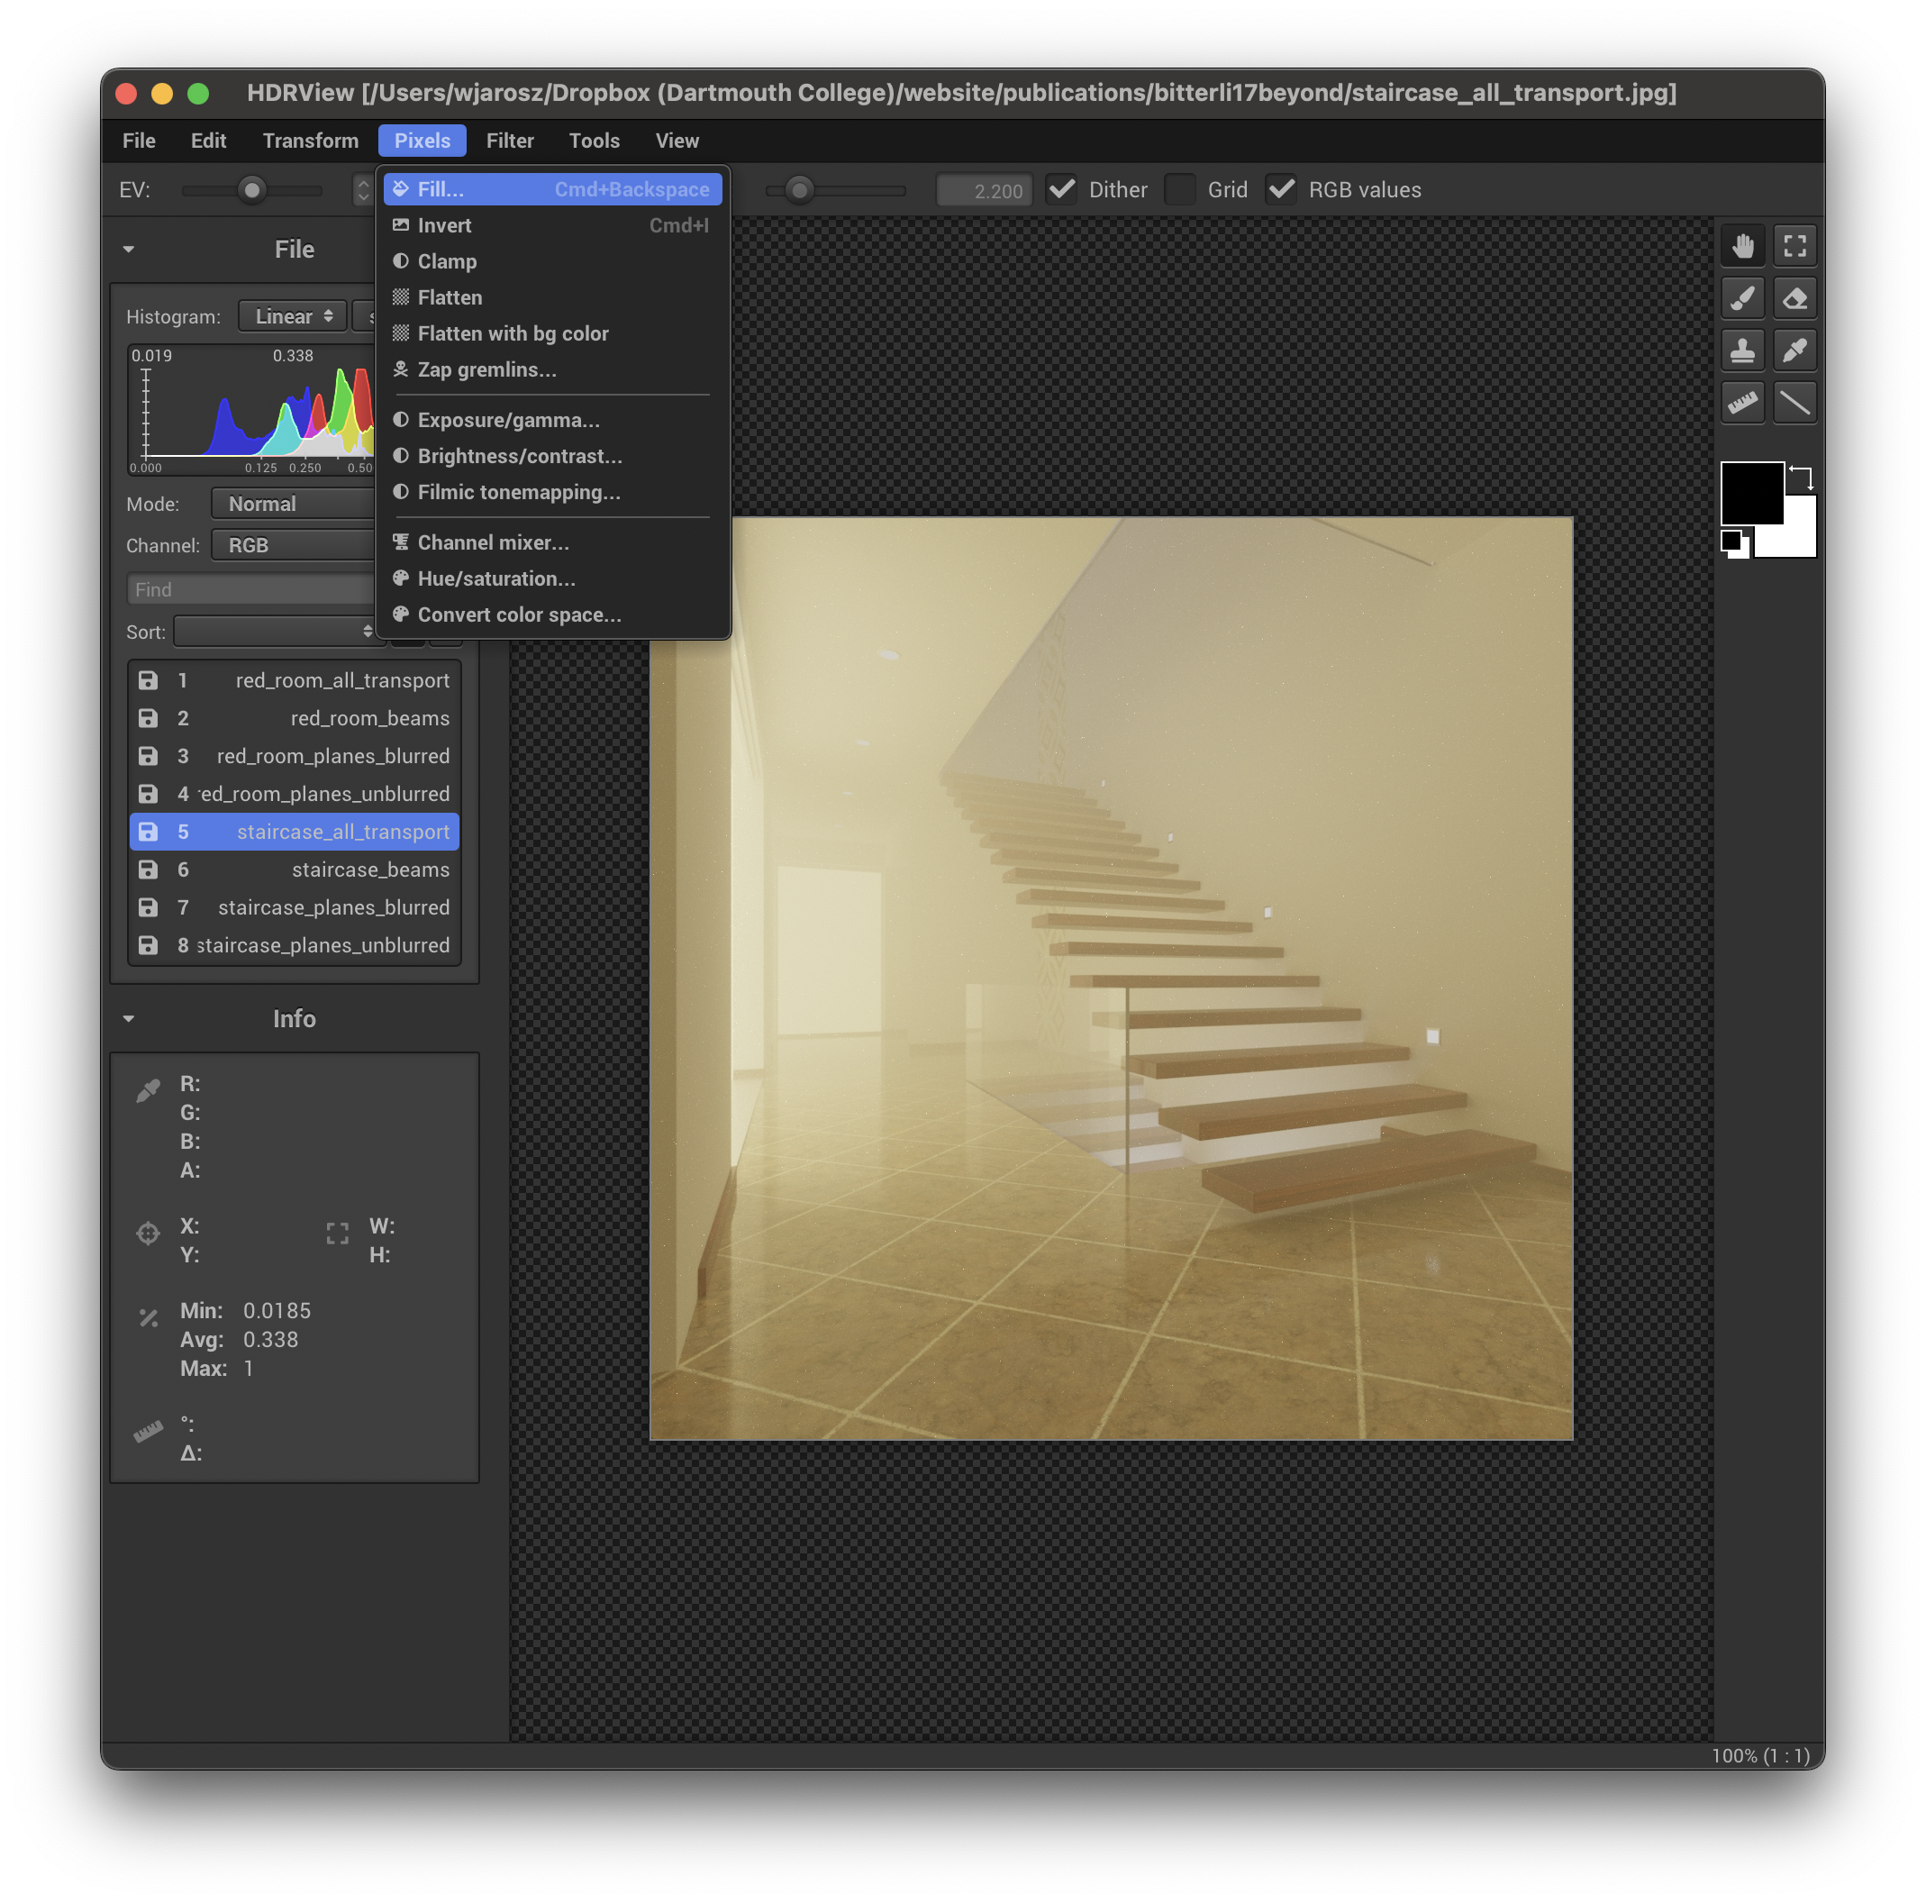
Task: Select the clone stamp tool
Action: [1741, 351]
